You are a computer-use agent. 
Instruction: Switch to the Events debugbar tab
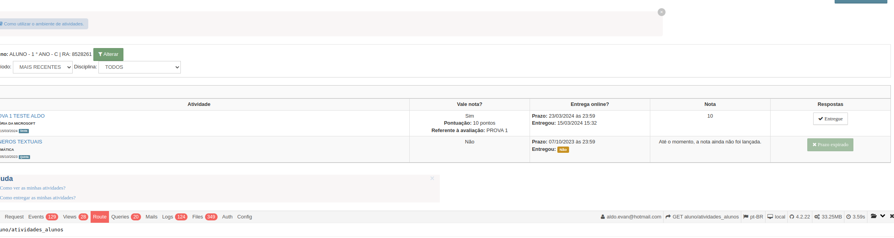coord(43,217)
